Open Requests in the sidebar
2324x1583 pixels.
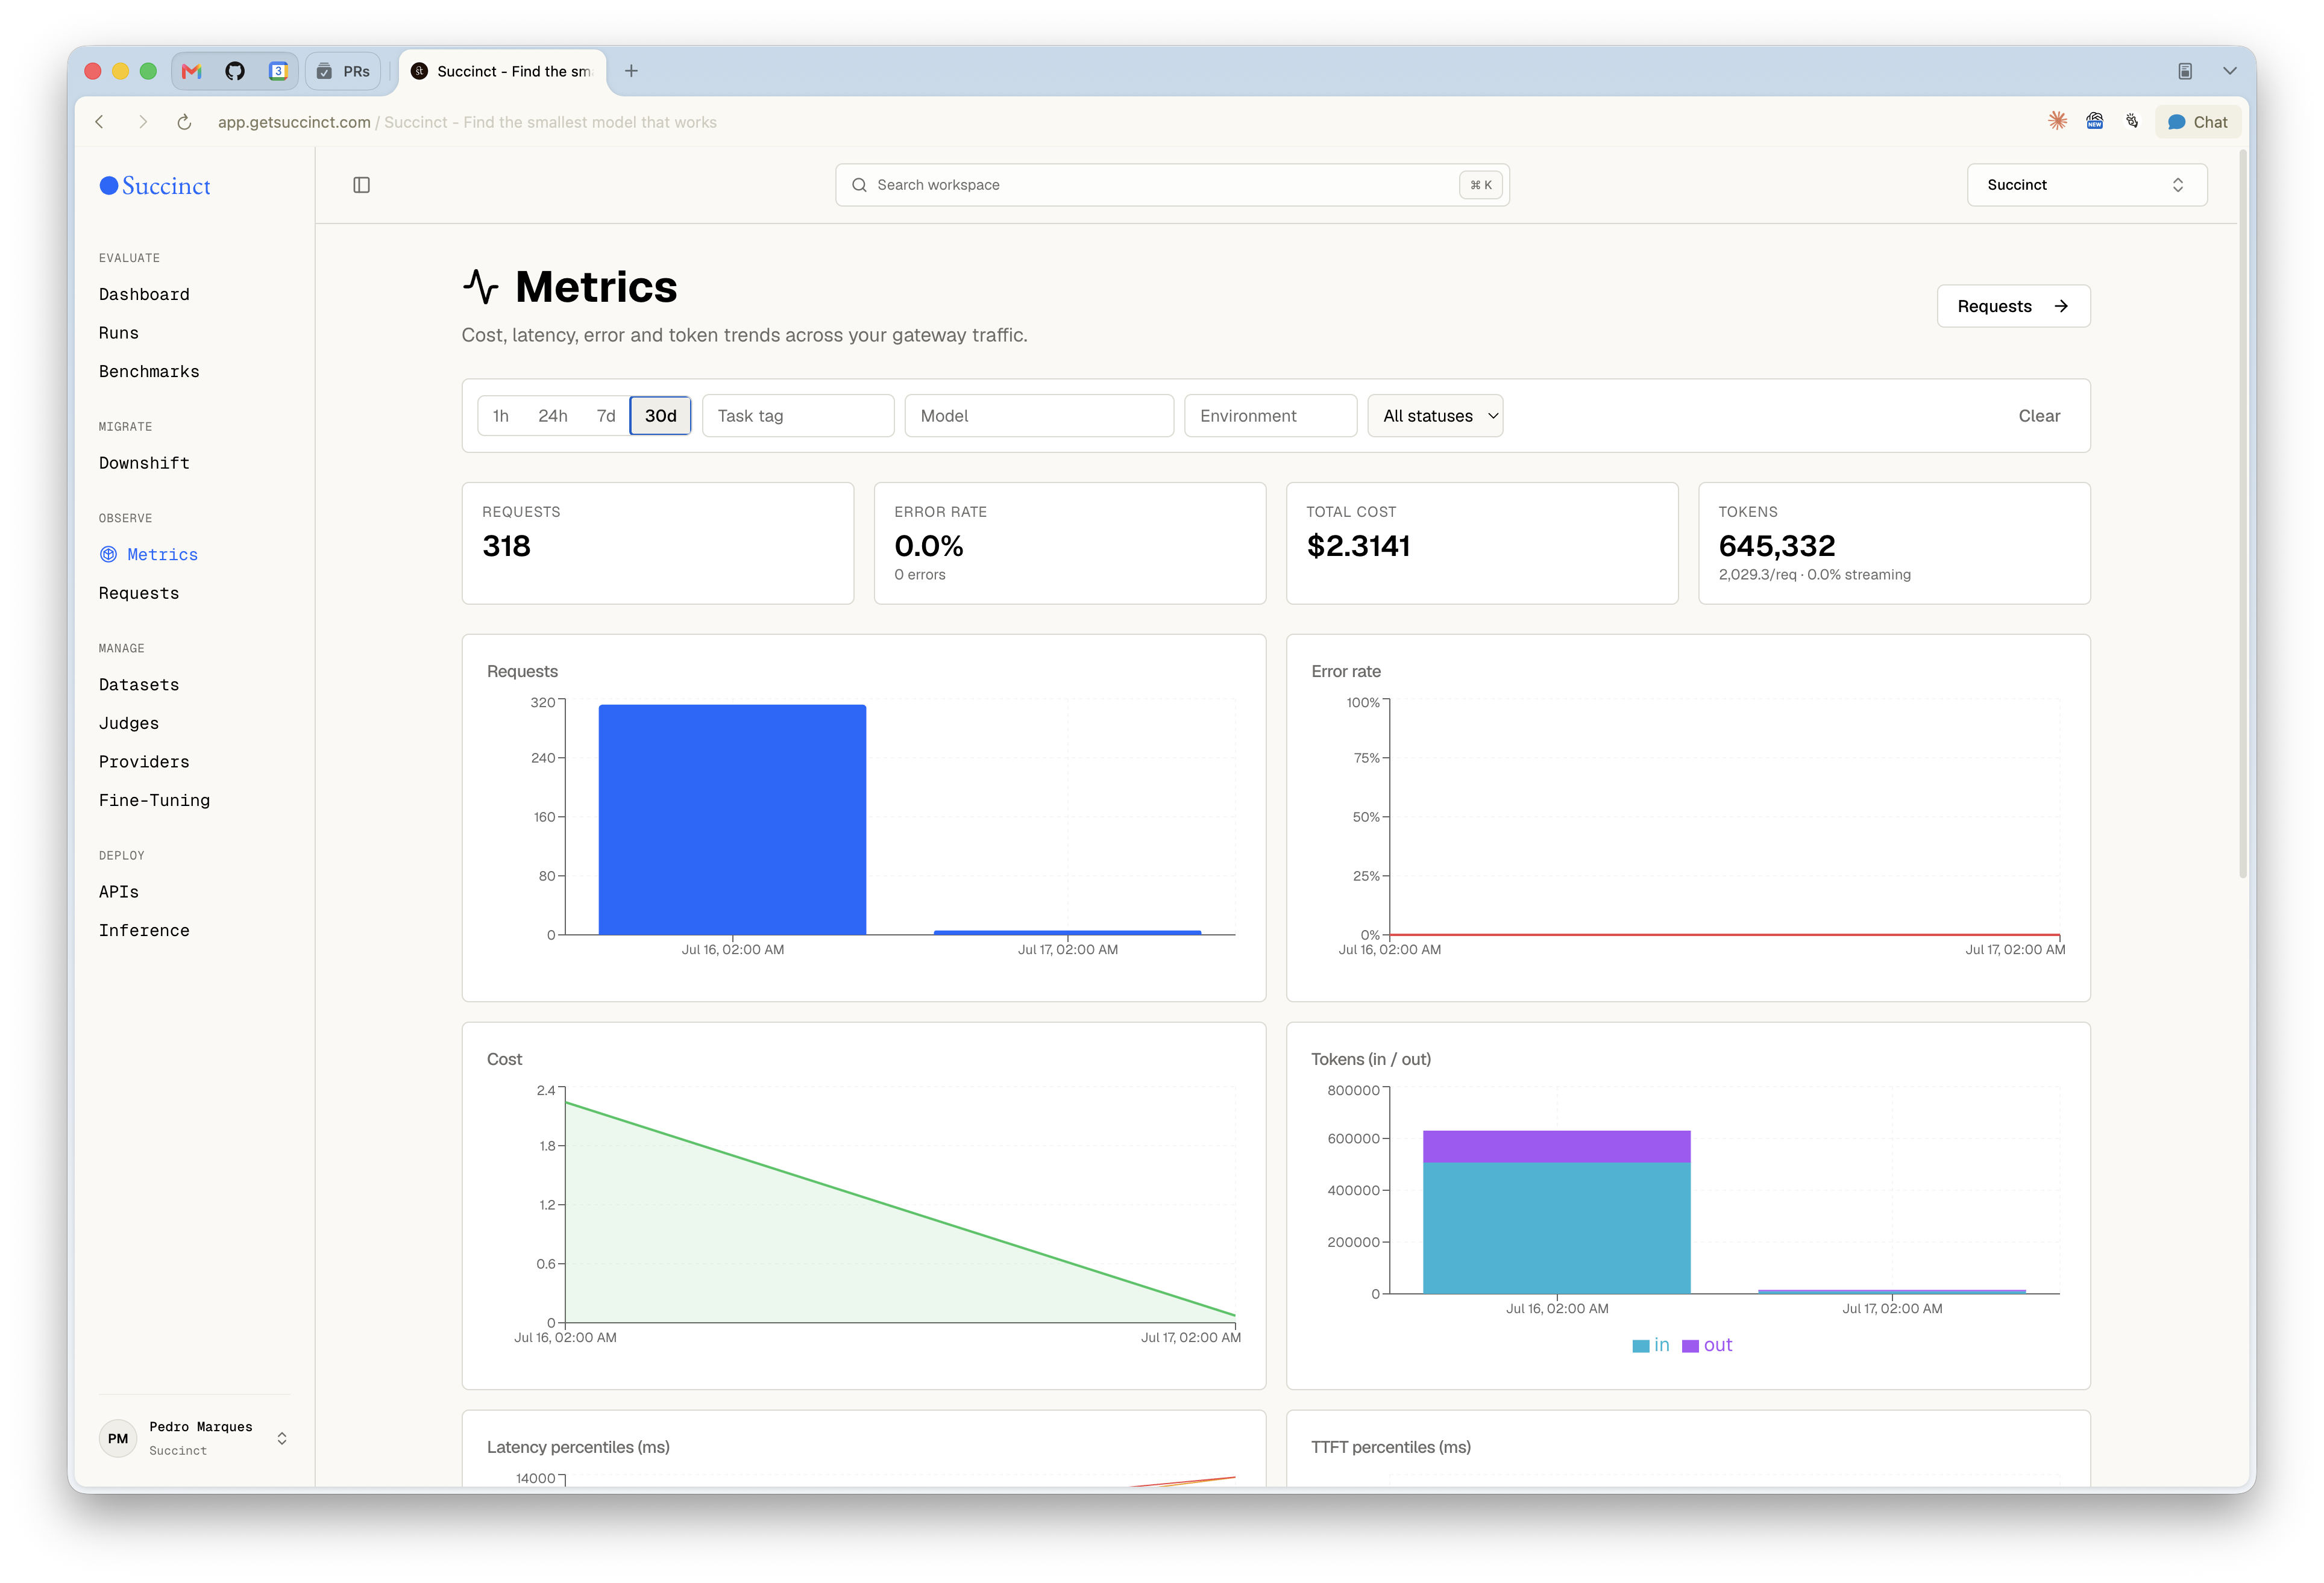click(x=139, y=593)
